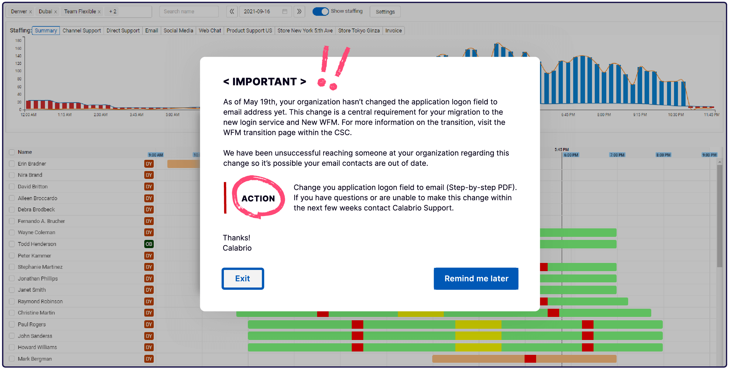Switch to Social Media tab
This screenshot has width=729, height=370.
178,31
